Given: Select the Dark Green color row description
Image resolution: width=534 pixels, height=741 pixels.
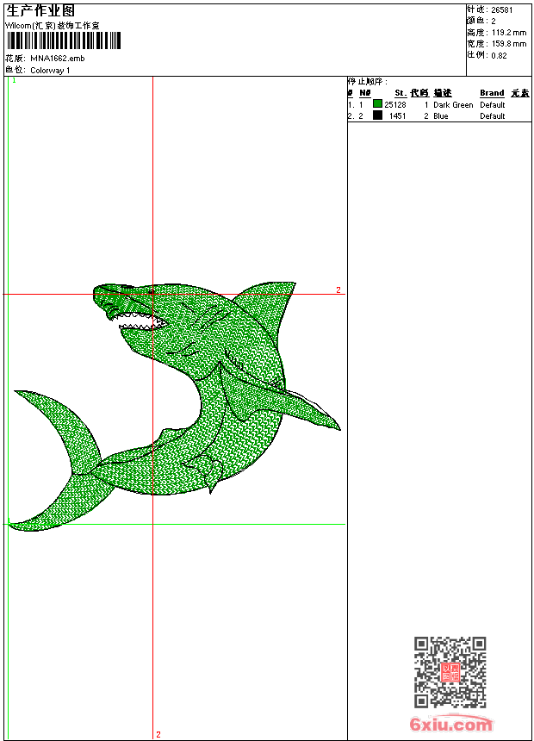Looking at the screenshot, I should [x=453, y=105].
